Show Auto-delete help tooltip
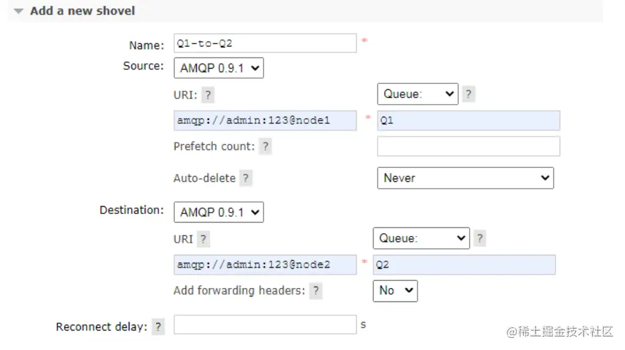 [x=246, y=178]
